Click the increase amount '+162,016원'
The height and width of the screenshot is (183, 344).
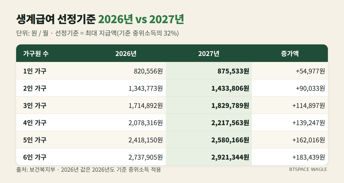tap(309, 140)
